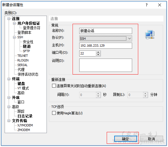Collapse the 用户身份验证 tree node
This screenshot has width=168, height=147.
click(x=14, y=23)
